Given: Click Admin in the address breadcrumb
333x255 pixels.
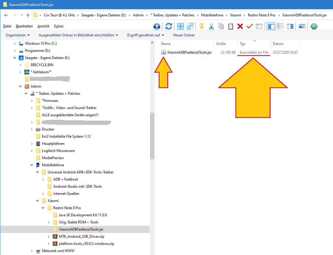Looking at the screenshot, I should pos(138,15).
